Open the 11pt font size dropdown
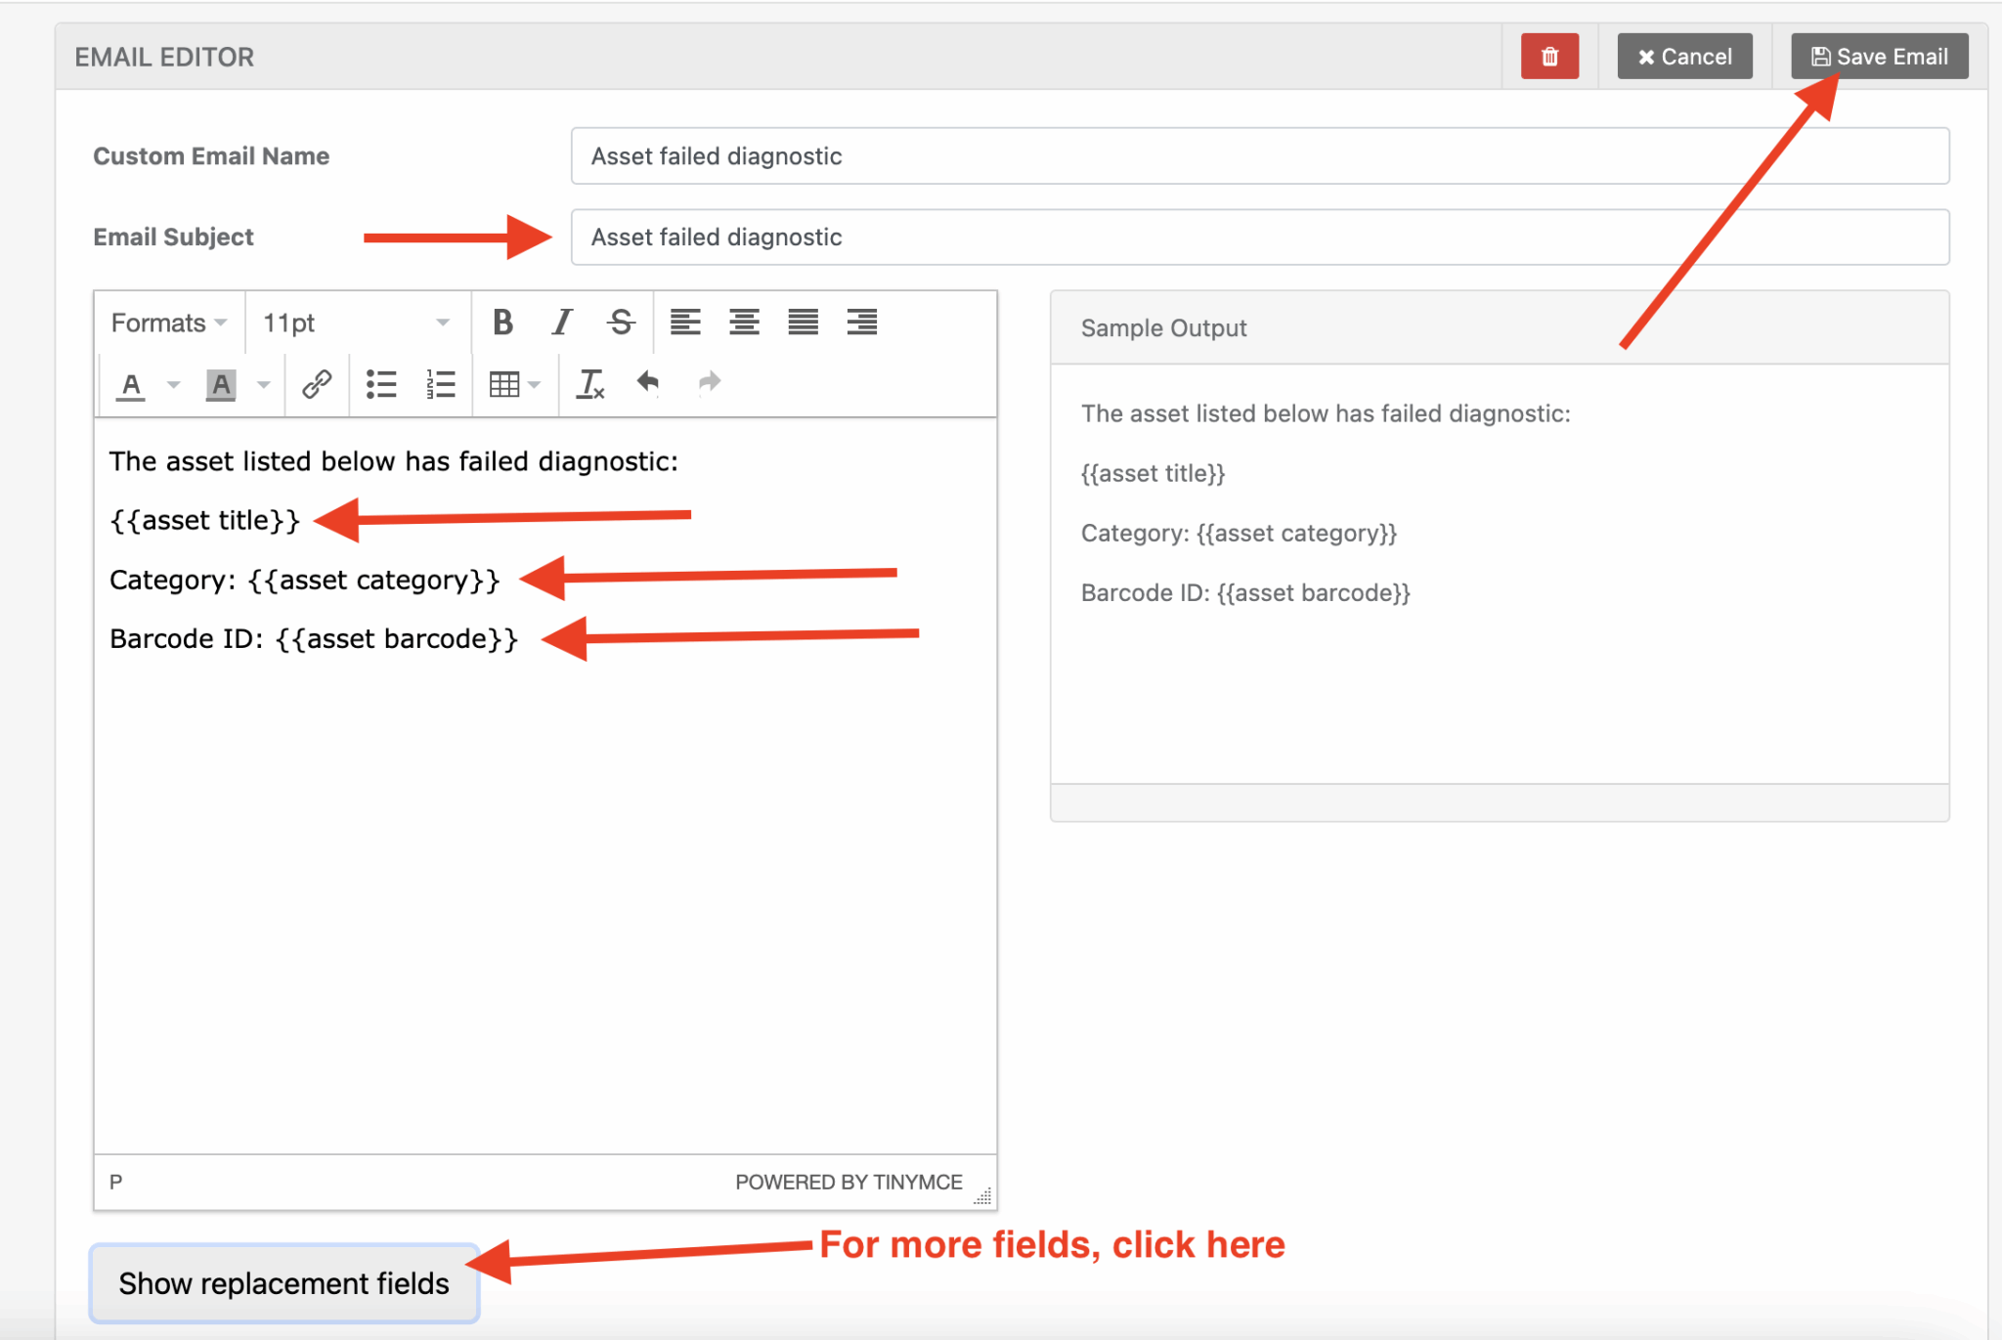 [354, 323]
